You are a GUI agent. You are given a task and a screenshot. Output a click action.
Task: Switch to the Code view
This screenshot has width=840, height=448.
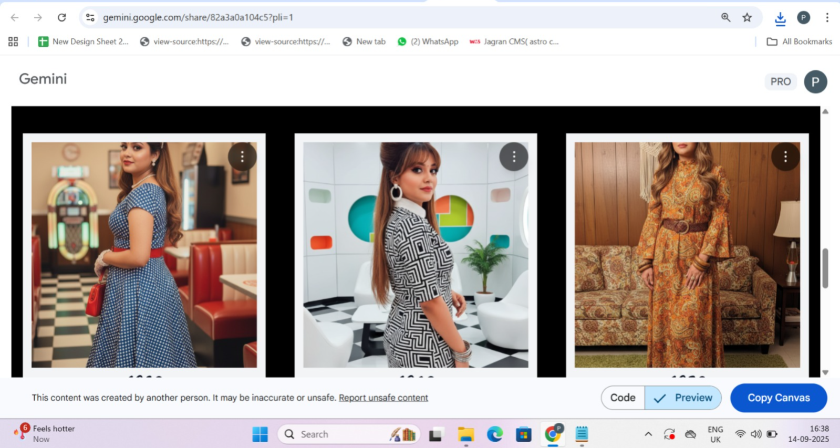623,398
